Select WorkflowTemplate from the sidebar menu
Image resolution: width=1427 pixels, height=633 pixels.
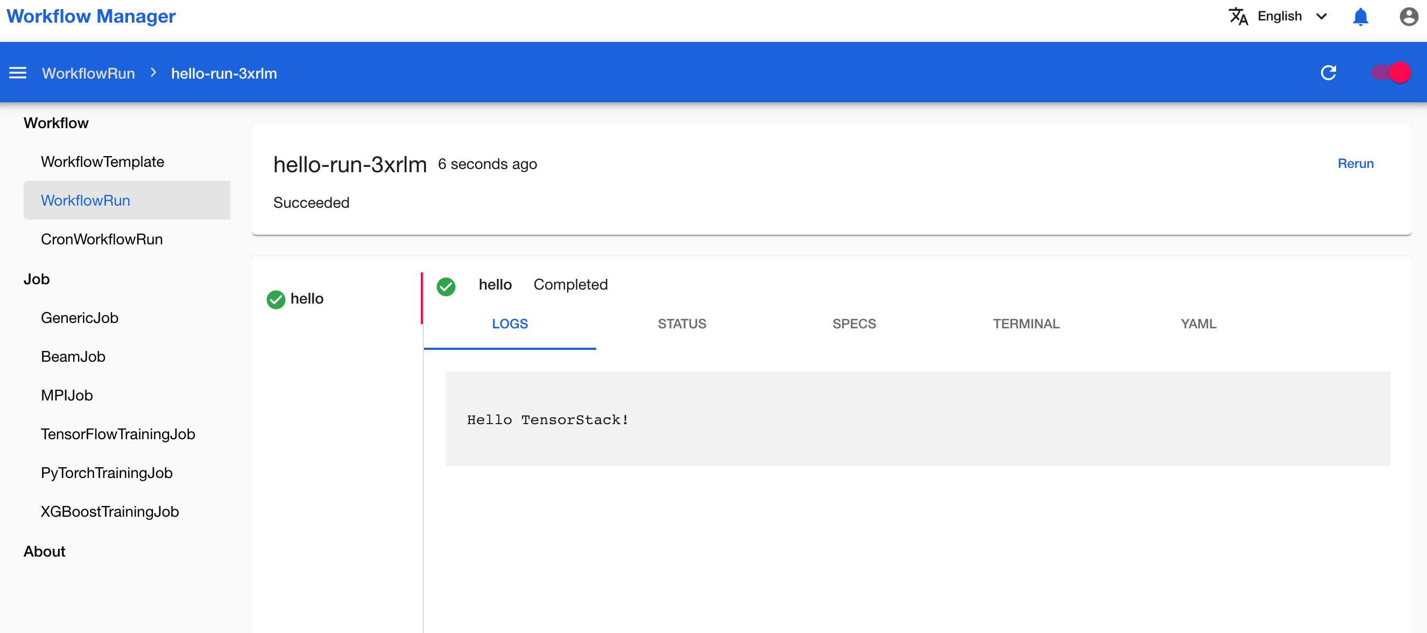[x=103, y=161]
